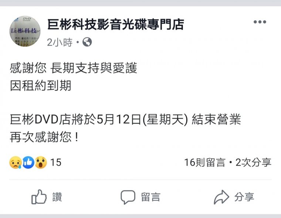281x218 pixels.
Task: Click the globe public audience icon
Action: 87,42
